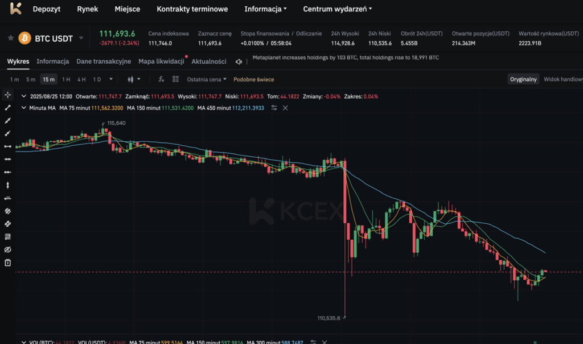This screenshot has width=583, height=344.
Task: Select the parallel lines drawing tool
Action: pyautogui.click(x=7, y=224)
